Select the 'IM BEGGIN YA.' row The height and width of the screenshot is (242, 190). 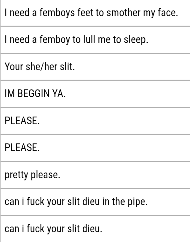[95, 94]
